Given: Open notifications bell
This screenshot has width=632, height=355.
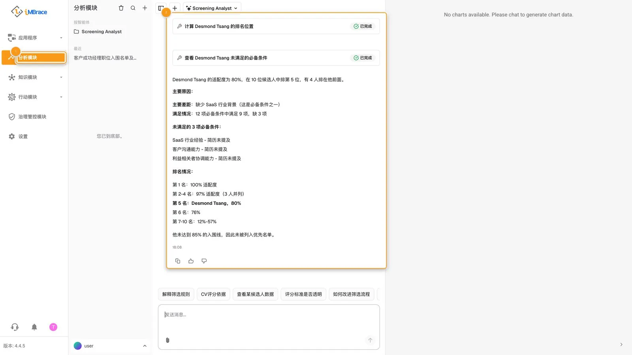Looking at the screenshot, I should pos(34,327).
